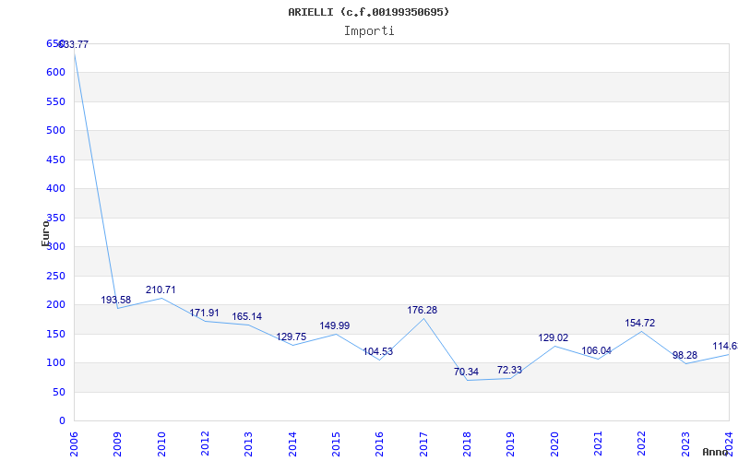738x461 pixels.
Task: Select the 210.71 data label
Action: coord(161,290)
